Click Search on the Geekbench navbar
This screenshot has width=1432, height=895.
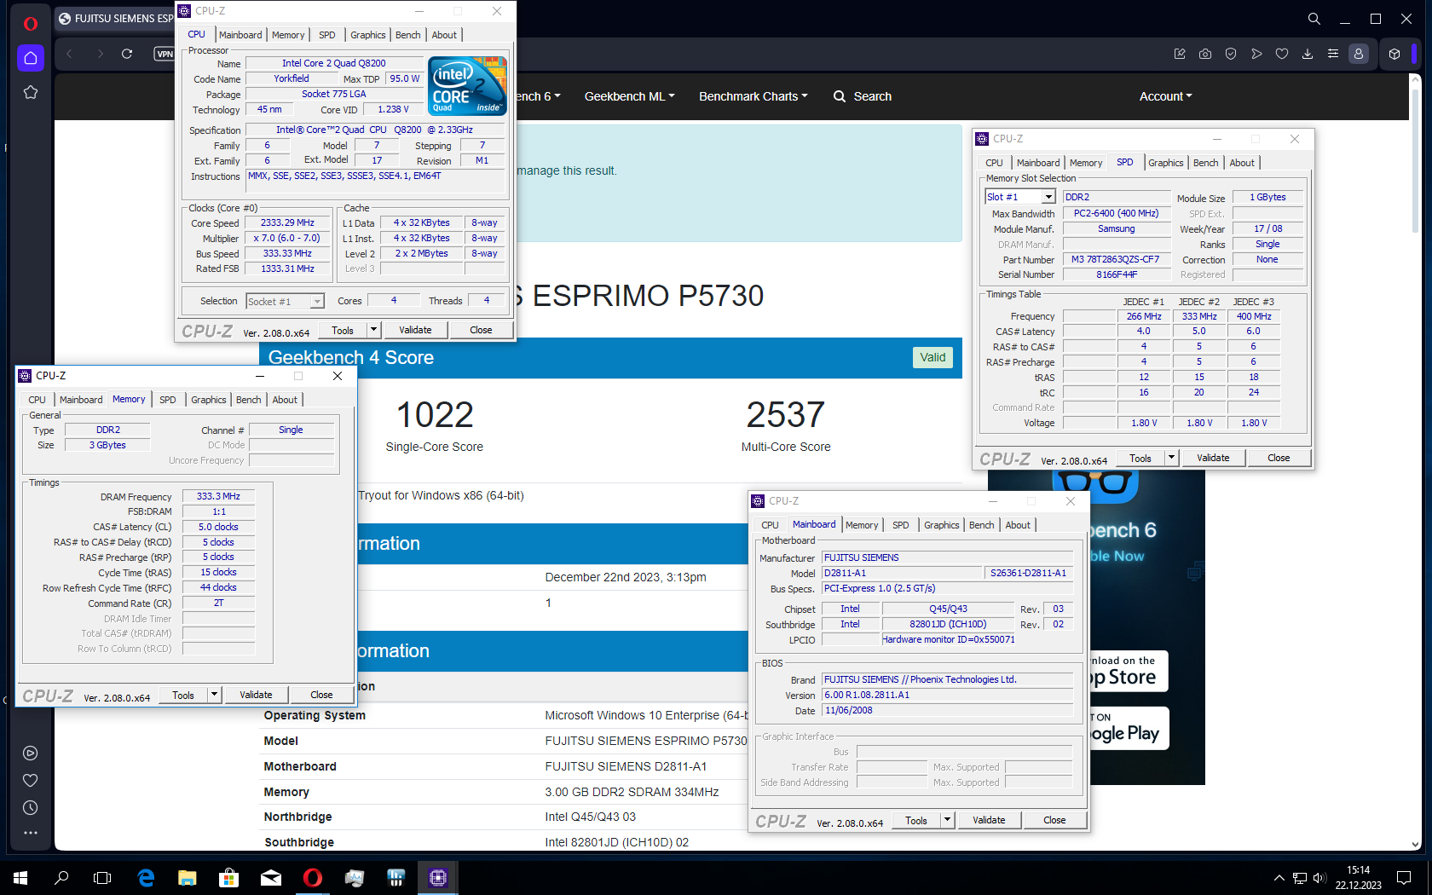tap(863, 96)
